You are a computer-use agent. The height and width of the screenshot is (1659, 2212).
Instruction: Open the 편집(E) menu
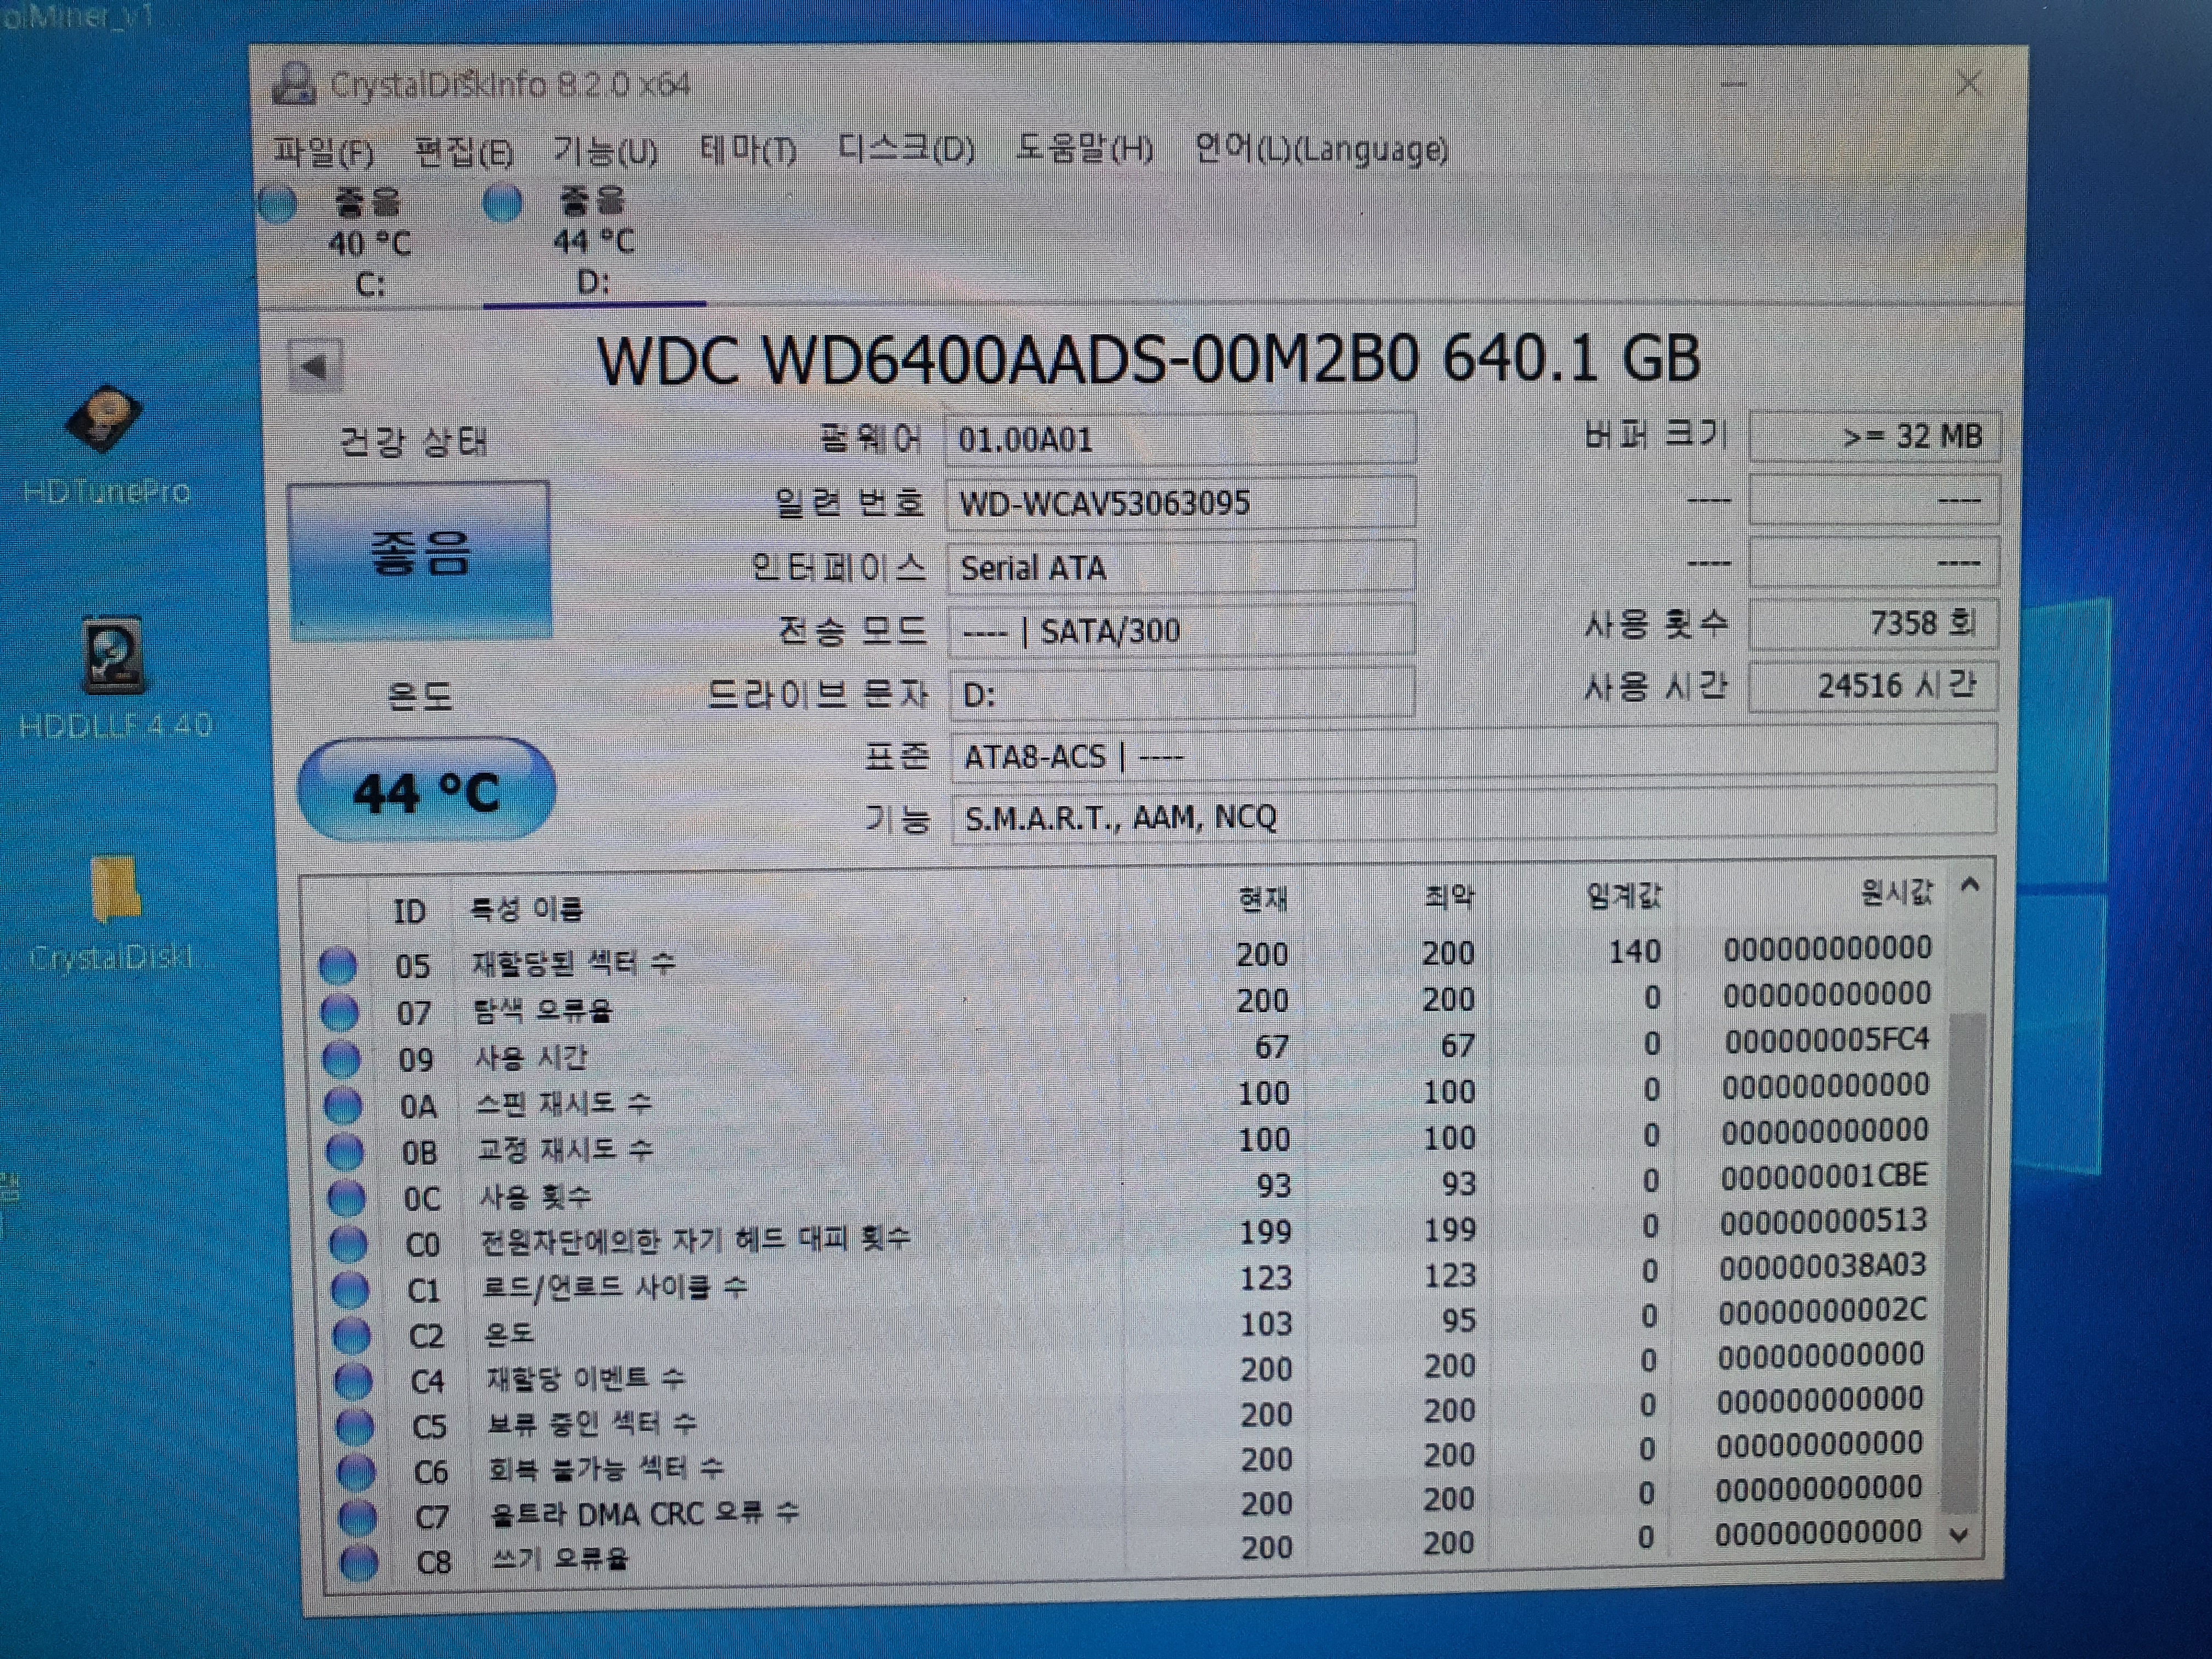pos(464,152)
